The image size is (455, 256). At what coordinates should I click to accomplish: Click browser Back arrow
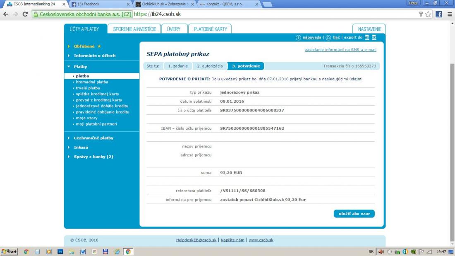(6, 14)
